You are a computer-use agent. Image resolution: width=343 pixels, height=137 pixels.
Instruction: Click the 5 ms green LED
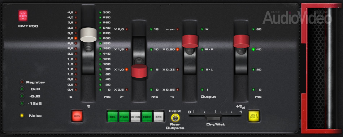pyautogui.click(x=151, y=70)
